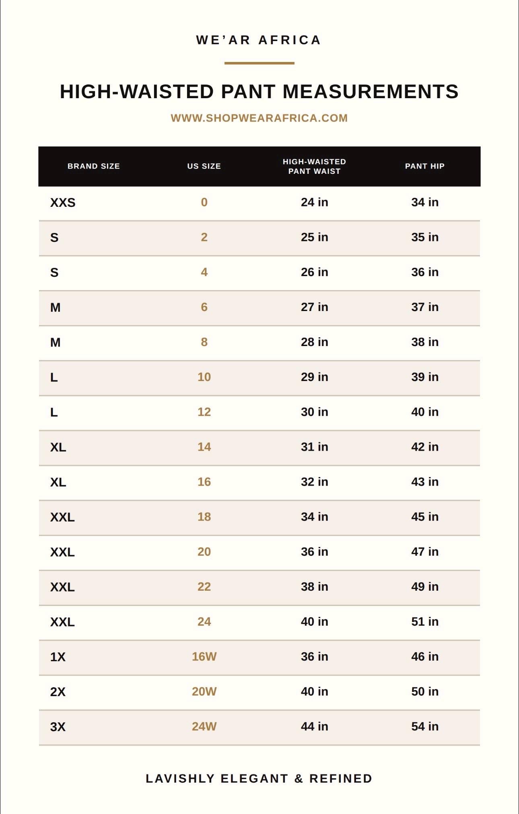Screen dimensions: 519x814
Task: Click US size 0 value
Action: 204,202
